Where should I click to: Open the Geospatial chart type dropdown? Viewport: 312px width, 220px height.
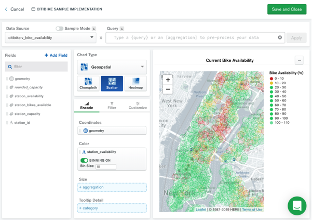click(112, 67)
